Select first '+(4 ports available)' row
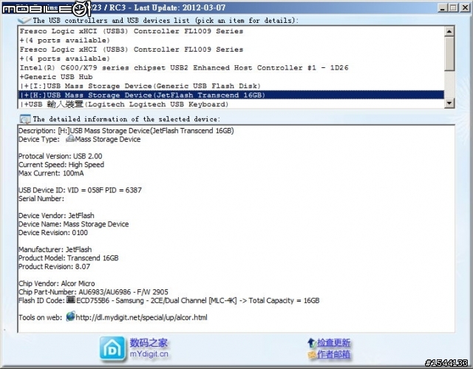Viewport: 473px width, 369px height. [231, 40]
